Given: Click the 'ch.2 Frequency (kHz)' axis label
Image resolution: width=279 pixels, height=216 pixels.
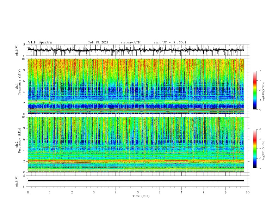Looking at the screenshot, I should point(18,140).
